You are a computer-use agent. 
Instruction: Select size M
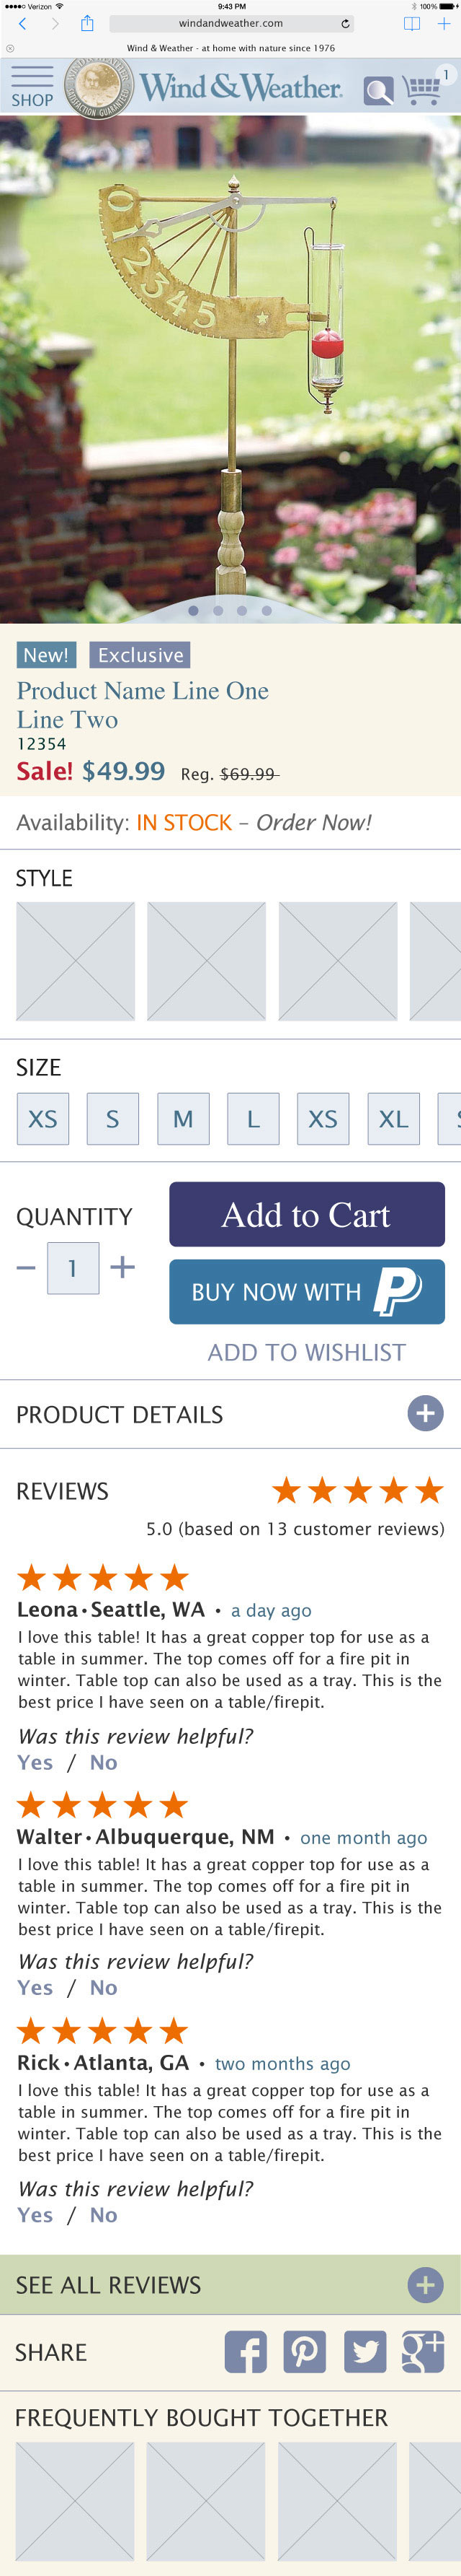(x=183, y=1118)
